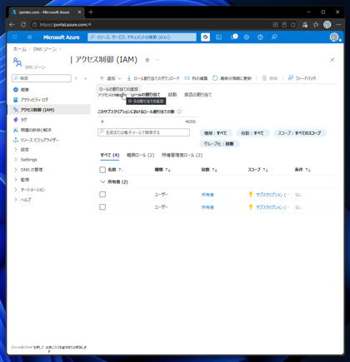
Task: Click the info icon beside role assignment count
Action: coord(179,112)
